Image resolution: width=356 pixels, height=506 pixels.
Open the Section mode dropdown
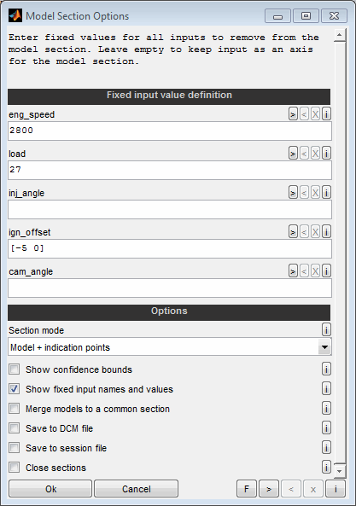coord(169,347)
